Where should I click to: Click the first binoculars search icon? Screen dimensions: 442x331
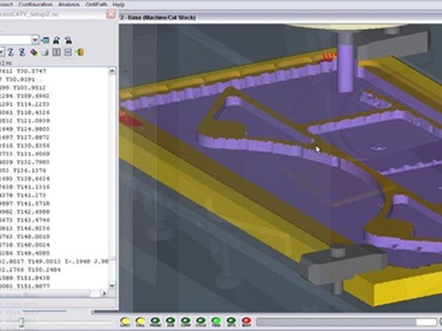(x=56, y=40)
